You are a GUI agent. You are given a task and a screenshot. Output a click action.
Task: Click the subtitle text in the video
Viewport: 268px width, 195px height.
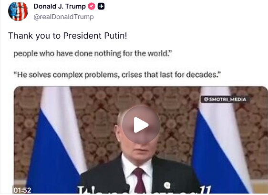(x=144, y=189)
